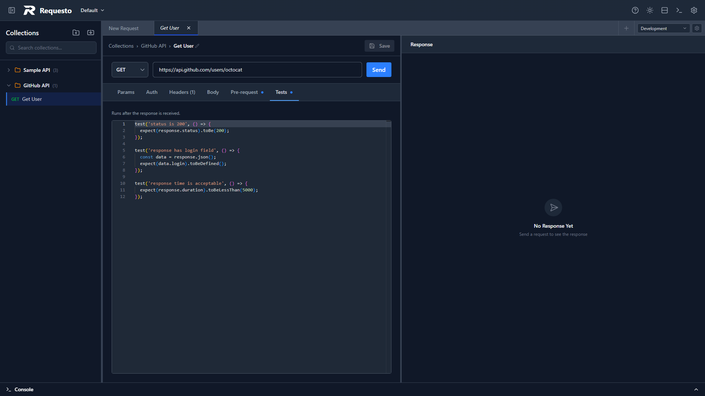The image size is (705, 396).
Task: Click the const data = response.json() line
Action: 178,157
